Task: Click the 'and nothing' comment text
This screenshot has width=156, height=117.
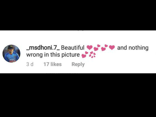Action: (133, 48)
